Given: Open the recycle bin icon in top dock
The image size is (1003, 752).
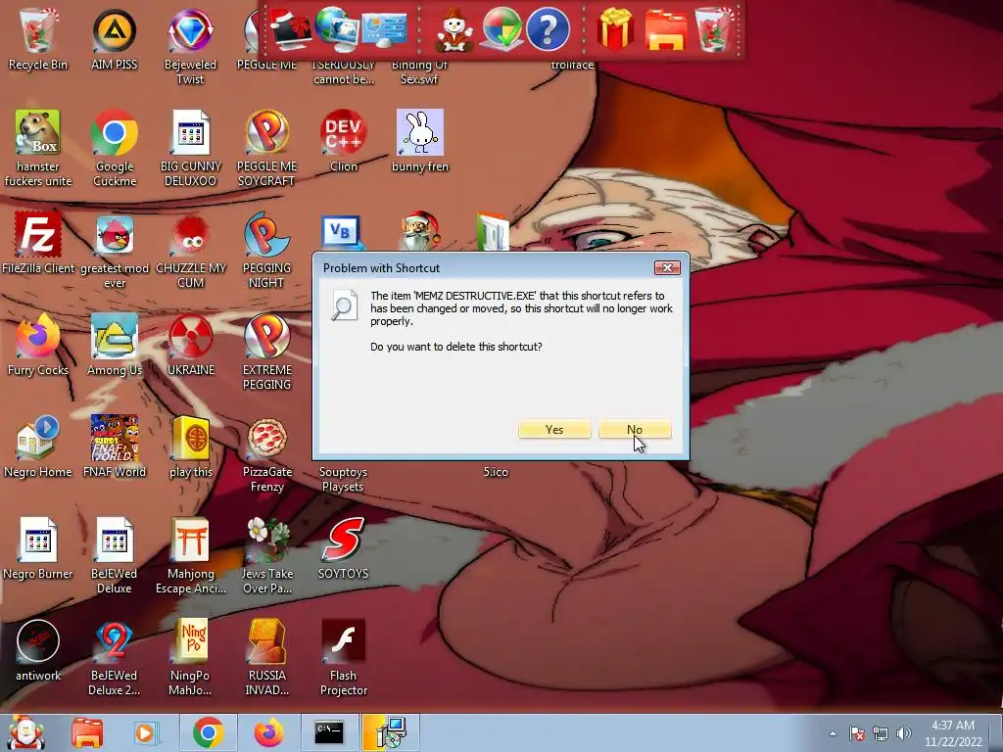Looking at the screenshot, I should pos(713,28).
